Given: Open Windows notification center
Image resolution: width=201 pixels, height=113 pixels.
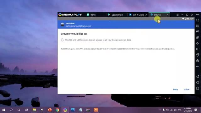Looking at the screenshot, I should coord(196,110).
